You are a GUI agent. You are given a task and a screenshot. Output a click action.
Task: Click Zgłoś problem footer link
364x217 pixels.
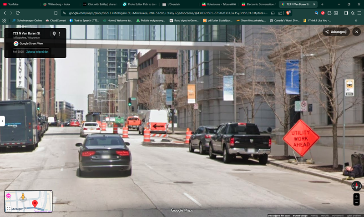[354, 216]
